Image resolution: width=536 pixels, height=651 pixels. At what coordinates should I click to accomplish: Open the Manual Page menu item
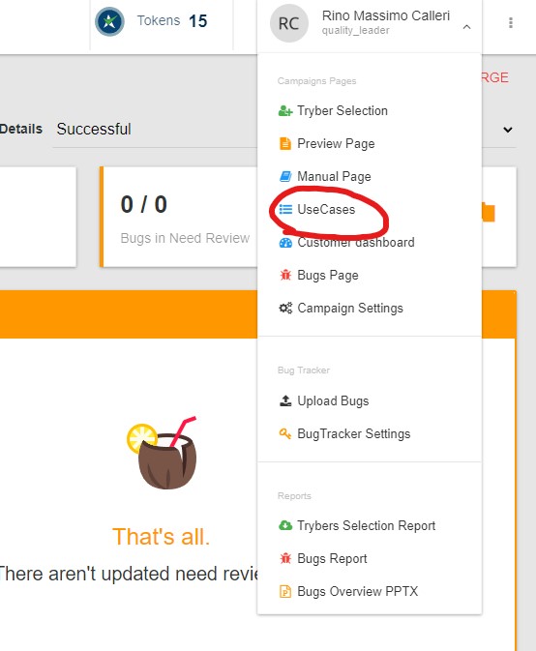coord(325,176)
